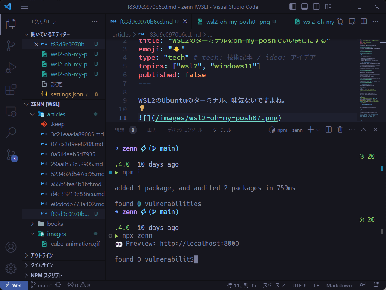Open cube-animation.gif in images folder
Viewport: 386px width, 290px height.
point(63,244)
